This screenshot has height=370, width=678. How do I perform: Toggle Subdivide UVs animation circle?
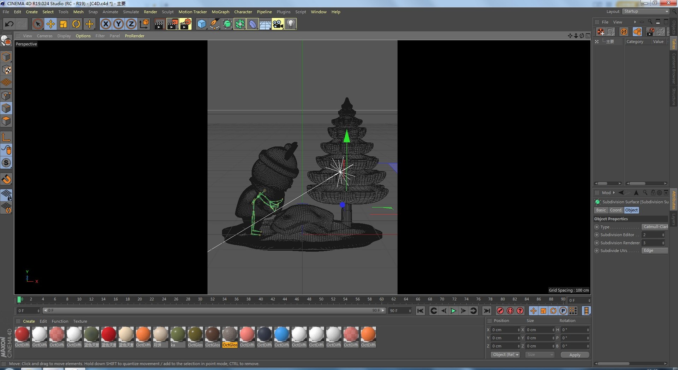[x=597, y=251]
